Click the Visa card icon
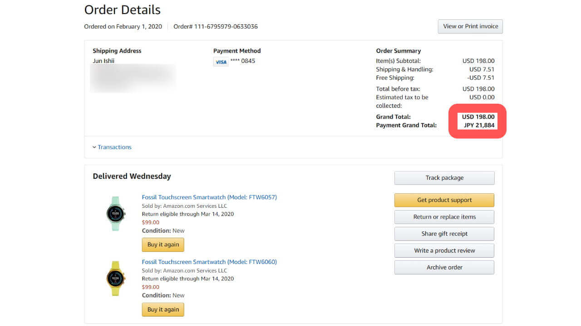 tap(221, 62)
